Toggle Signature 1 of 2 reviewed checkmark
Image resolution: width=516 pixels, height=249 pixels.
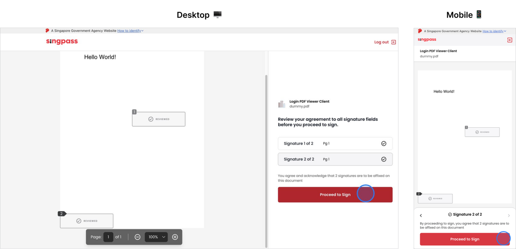point(384,144)
